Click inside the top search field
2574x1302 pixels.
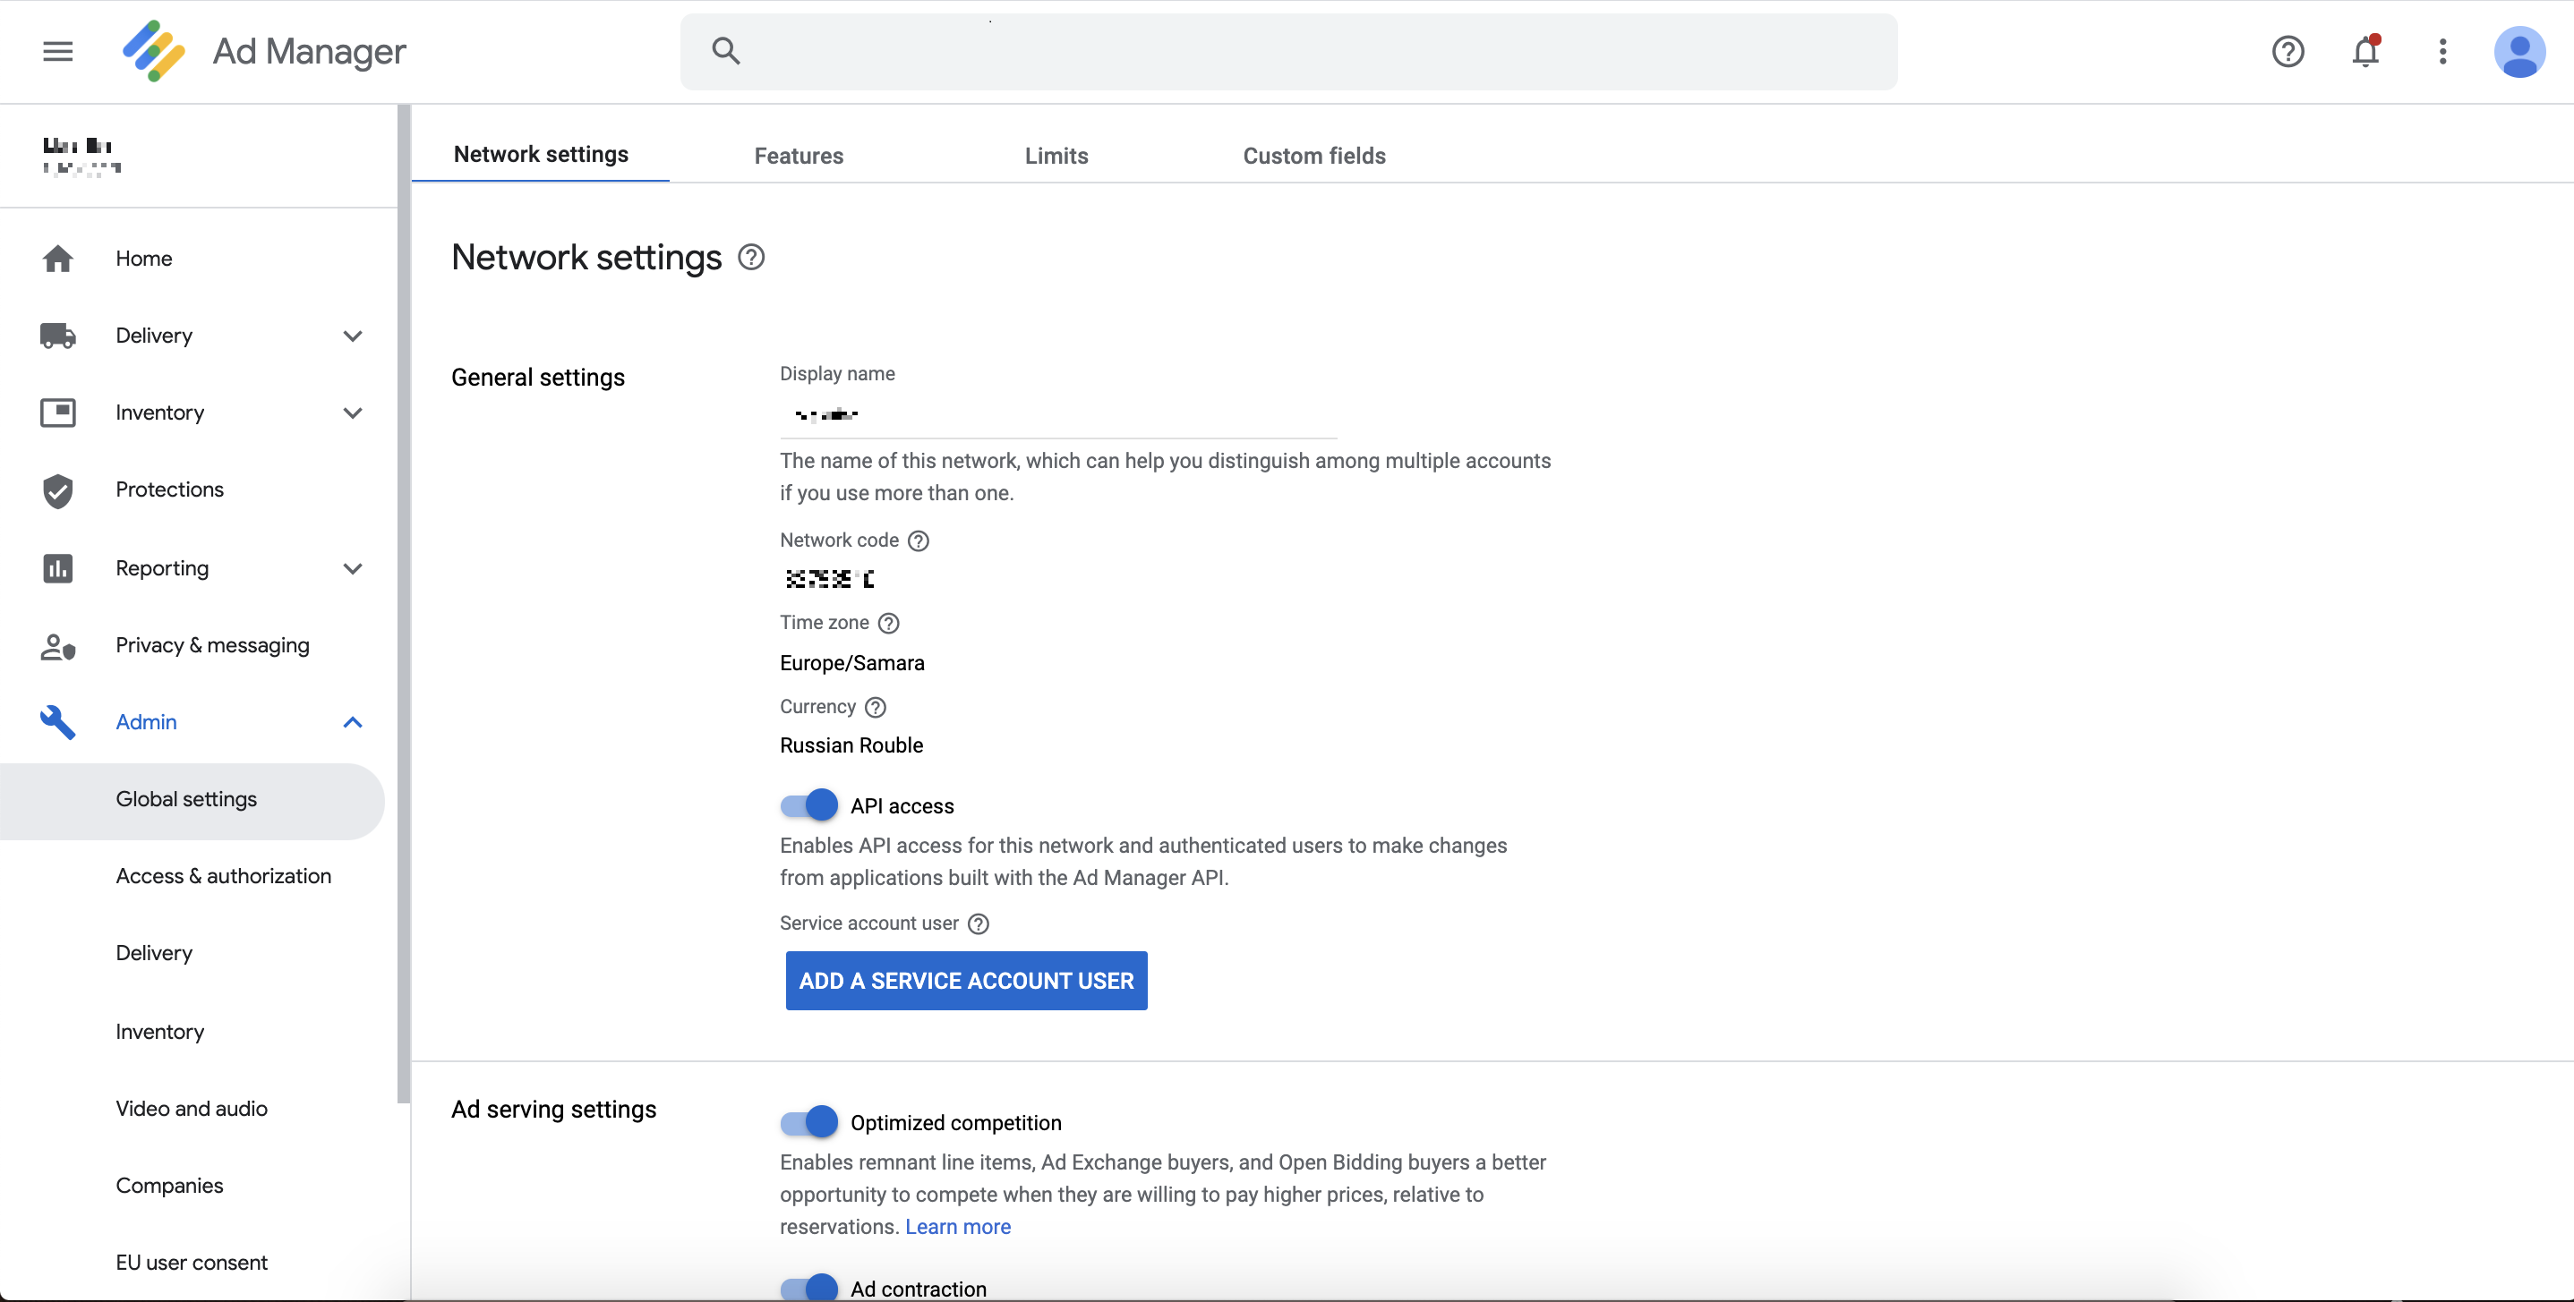tap(1289, 51)
